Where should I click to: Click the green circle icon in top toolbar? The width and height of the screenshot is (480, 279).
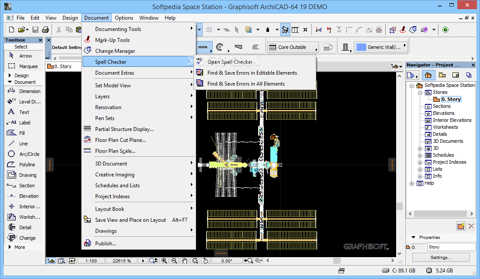pyautogui.click(x=445, y=30)
